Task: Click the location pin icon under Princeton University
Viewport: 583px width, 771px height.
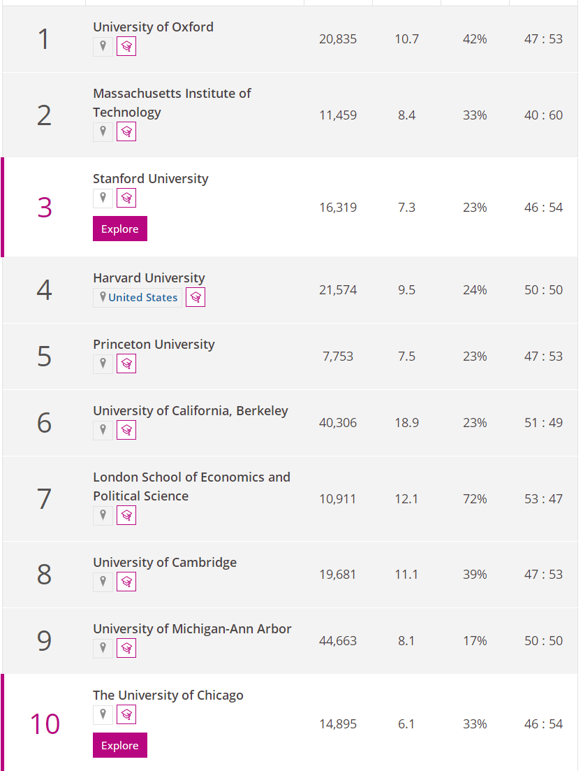Action: pos(103,363)
